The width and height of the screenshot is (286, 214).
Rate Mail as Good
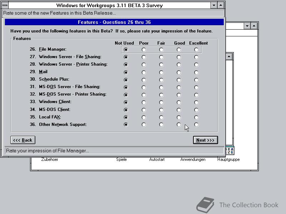pyautogui.click(x=179, y=72)
